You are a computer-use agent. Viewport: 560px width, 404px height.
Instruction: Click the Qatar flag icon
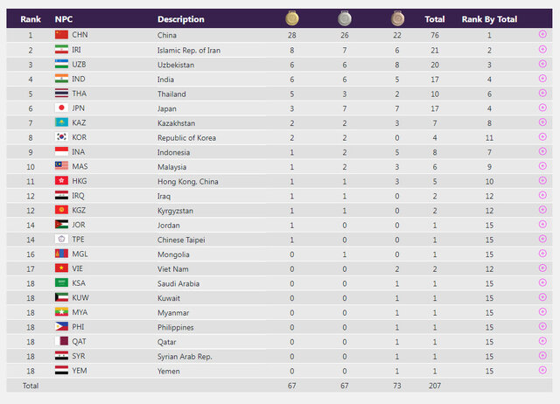click(x=61, y=342)
